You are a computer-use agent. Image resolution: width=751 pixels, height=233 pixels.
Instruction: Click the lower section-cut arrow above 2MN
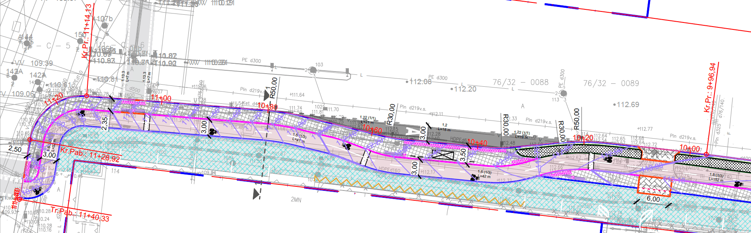(x=256, y=193)
